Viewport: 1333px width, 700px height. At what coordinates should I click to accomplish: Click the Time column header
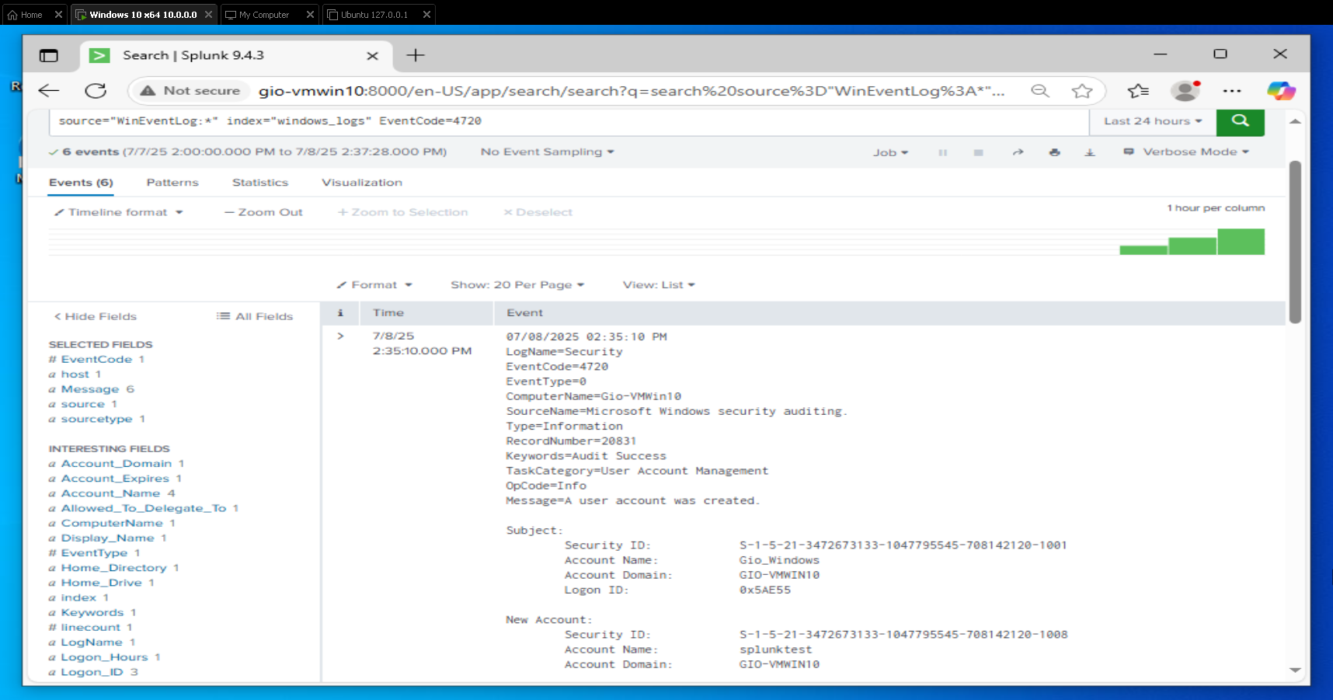pos(388,312)
